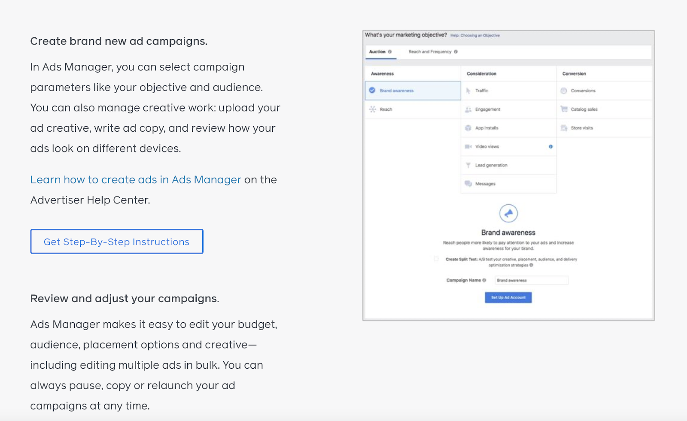Click the App installs box icon
This screenshot has width=687, height=421.
point(468,128)
